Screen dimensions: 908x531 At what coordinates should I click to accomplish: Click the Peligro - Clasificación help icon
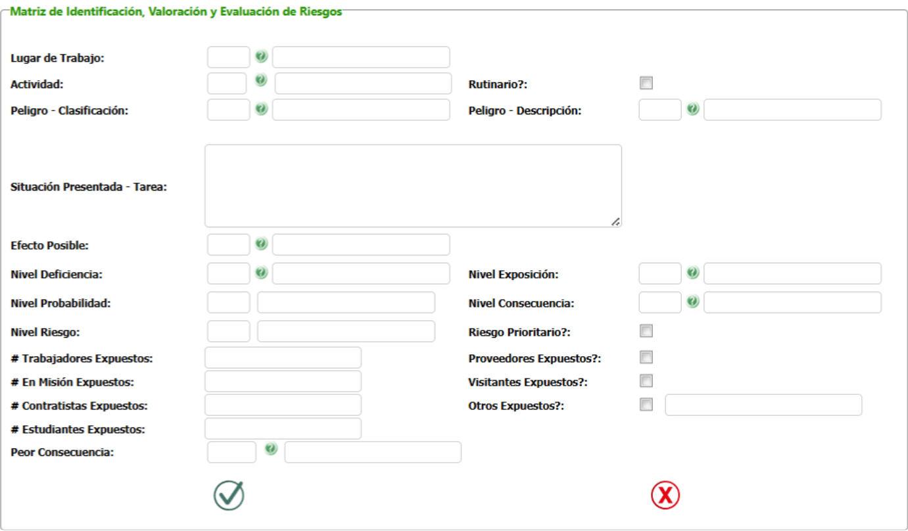coord(262,109)
